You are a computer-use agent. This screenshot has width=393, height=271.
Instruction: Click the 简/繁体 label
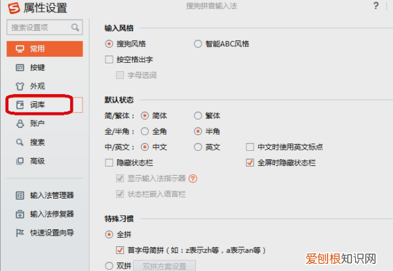coord(119,116)
